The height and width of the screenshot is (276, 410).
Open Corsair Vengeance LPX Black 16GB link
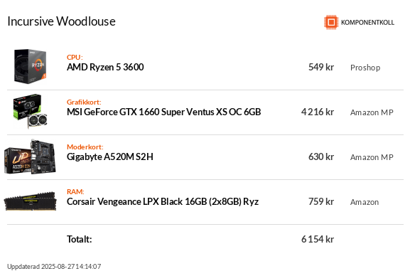[x=163, y=201]
